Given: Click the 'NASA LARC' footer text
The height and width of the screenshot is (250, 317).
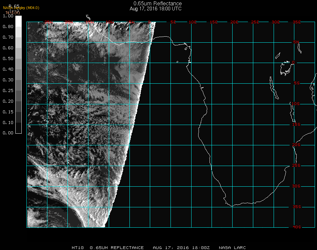Looking at the screenshot, I should (232, 248).
